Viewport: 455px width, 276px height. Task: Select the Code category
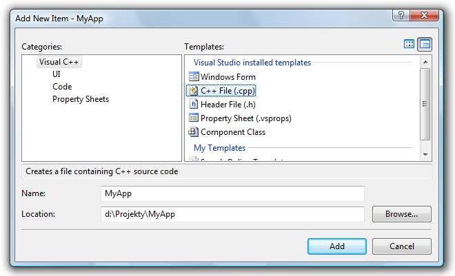pos(62,87)
